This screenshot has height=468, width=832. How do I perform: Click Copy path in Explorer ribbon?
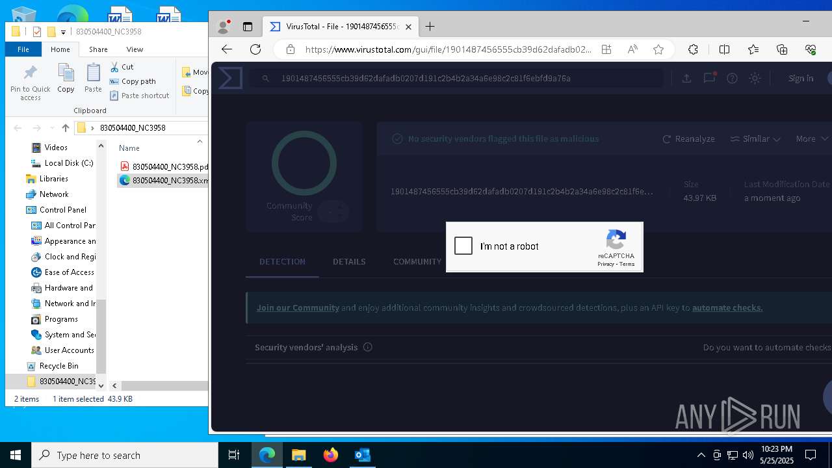(133, 81)
